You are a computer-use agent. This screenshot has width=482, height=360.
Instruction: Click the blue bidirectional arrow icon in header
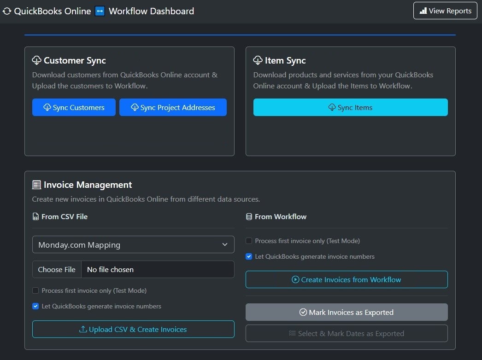pyautogui.click(x=100, y=11)
